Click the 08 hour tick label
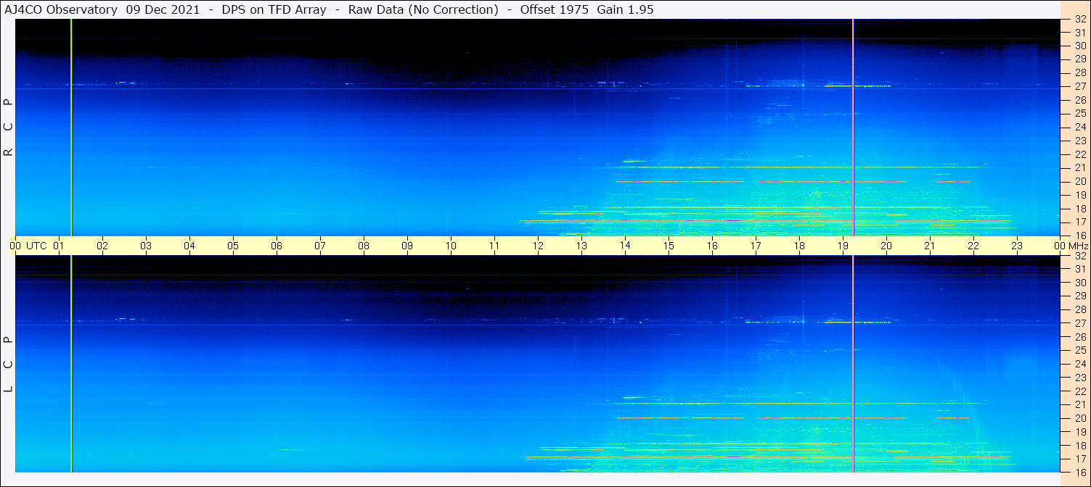Image resolution: width=1091 pixels, height=487 pixels. 364,246
